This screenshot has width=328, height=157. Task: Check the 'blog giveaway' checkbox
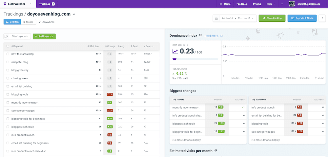coord(8,70)
